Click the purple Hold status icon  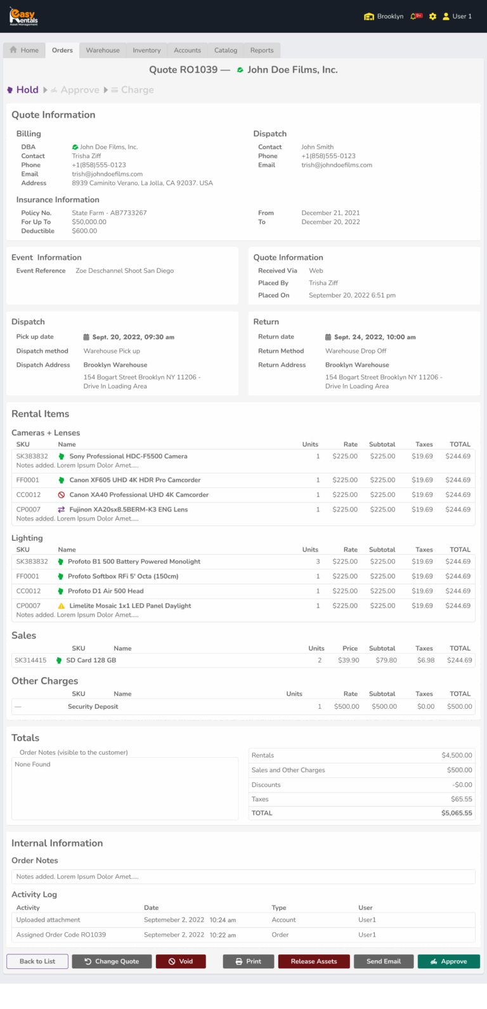coord(10,90)
